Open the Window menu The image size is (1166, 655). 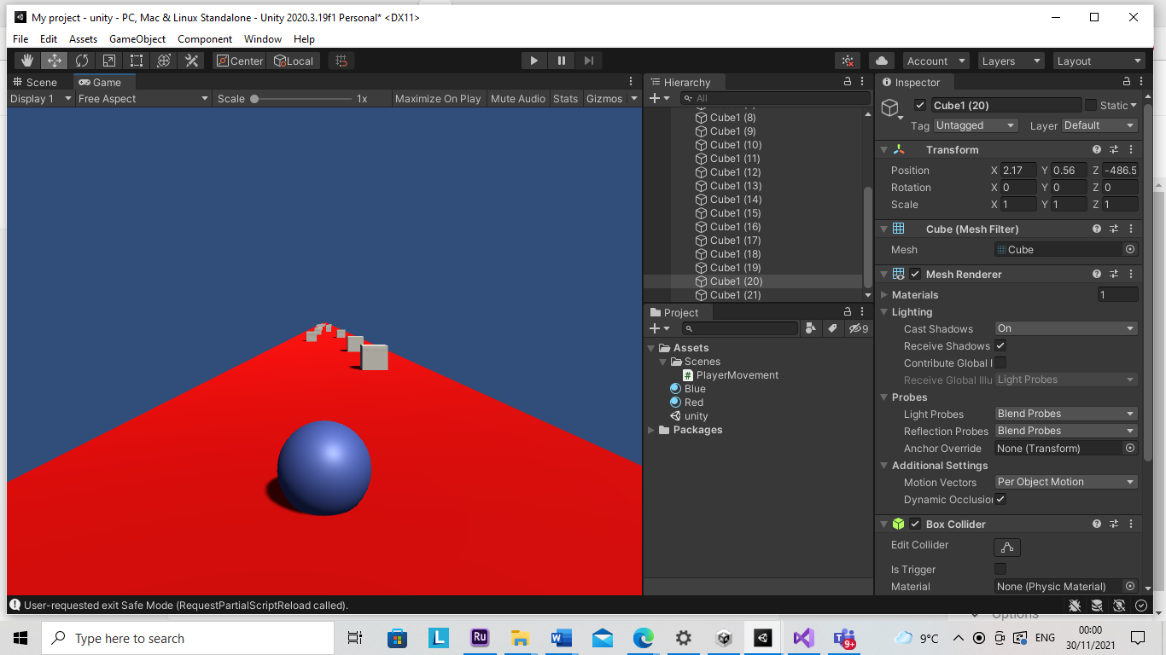point(263,39)
